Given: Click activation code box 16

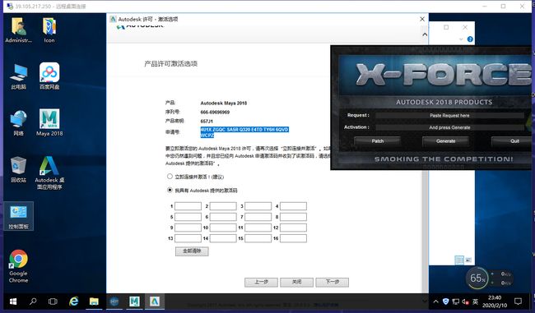Looking at the screenshot, I should [x=294, y=238].
